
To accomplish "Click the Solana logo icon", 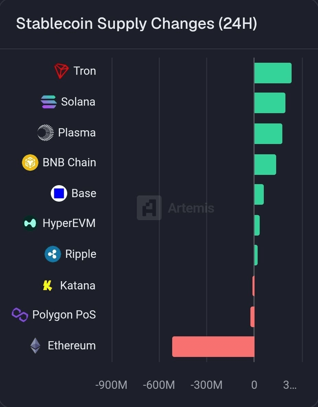I will click(49, 102).
